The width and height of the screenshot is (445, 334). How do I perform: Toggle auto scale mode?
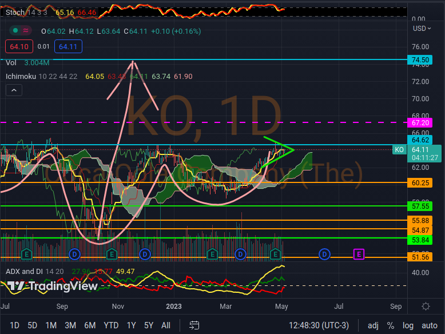[x=430, y=325]
